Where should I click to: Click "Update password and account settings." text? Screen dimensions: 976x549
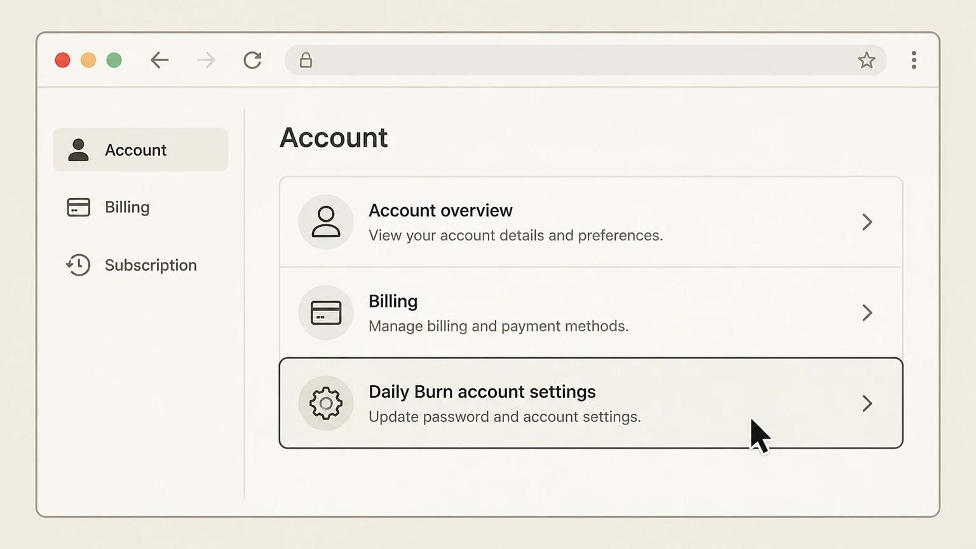click(505, 417)
